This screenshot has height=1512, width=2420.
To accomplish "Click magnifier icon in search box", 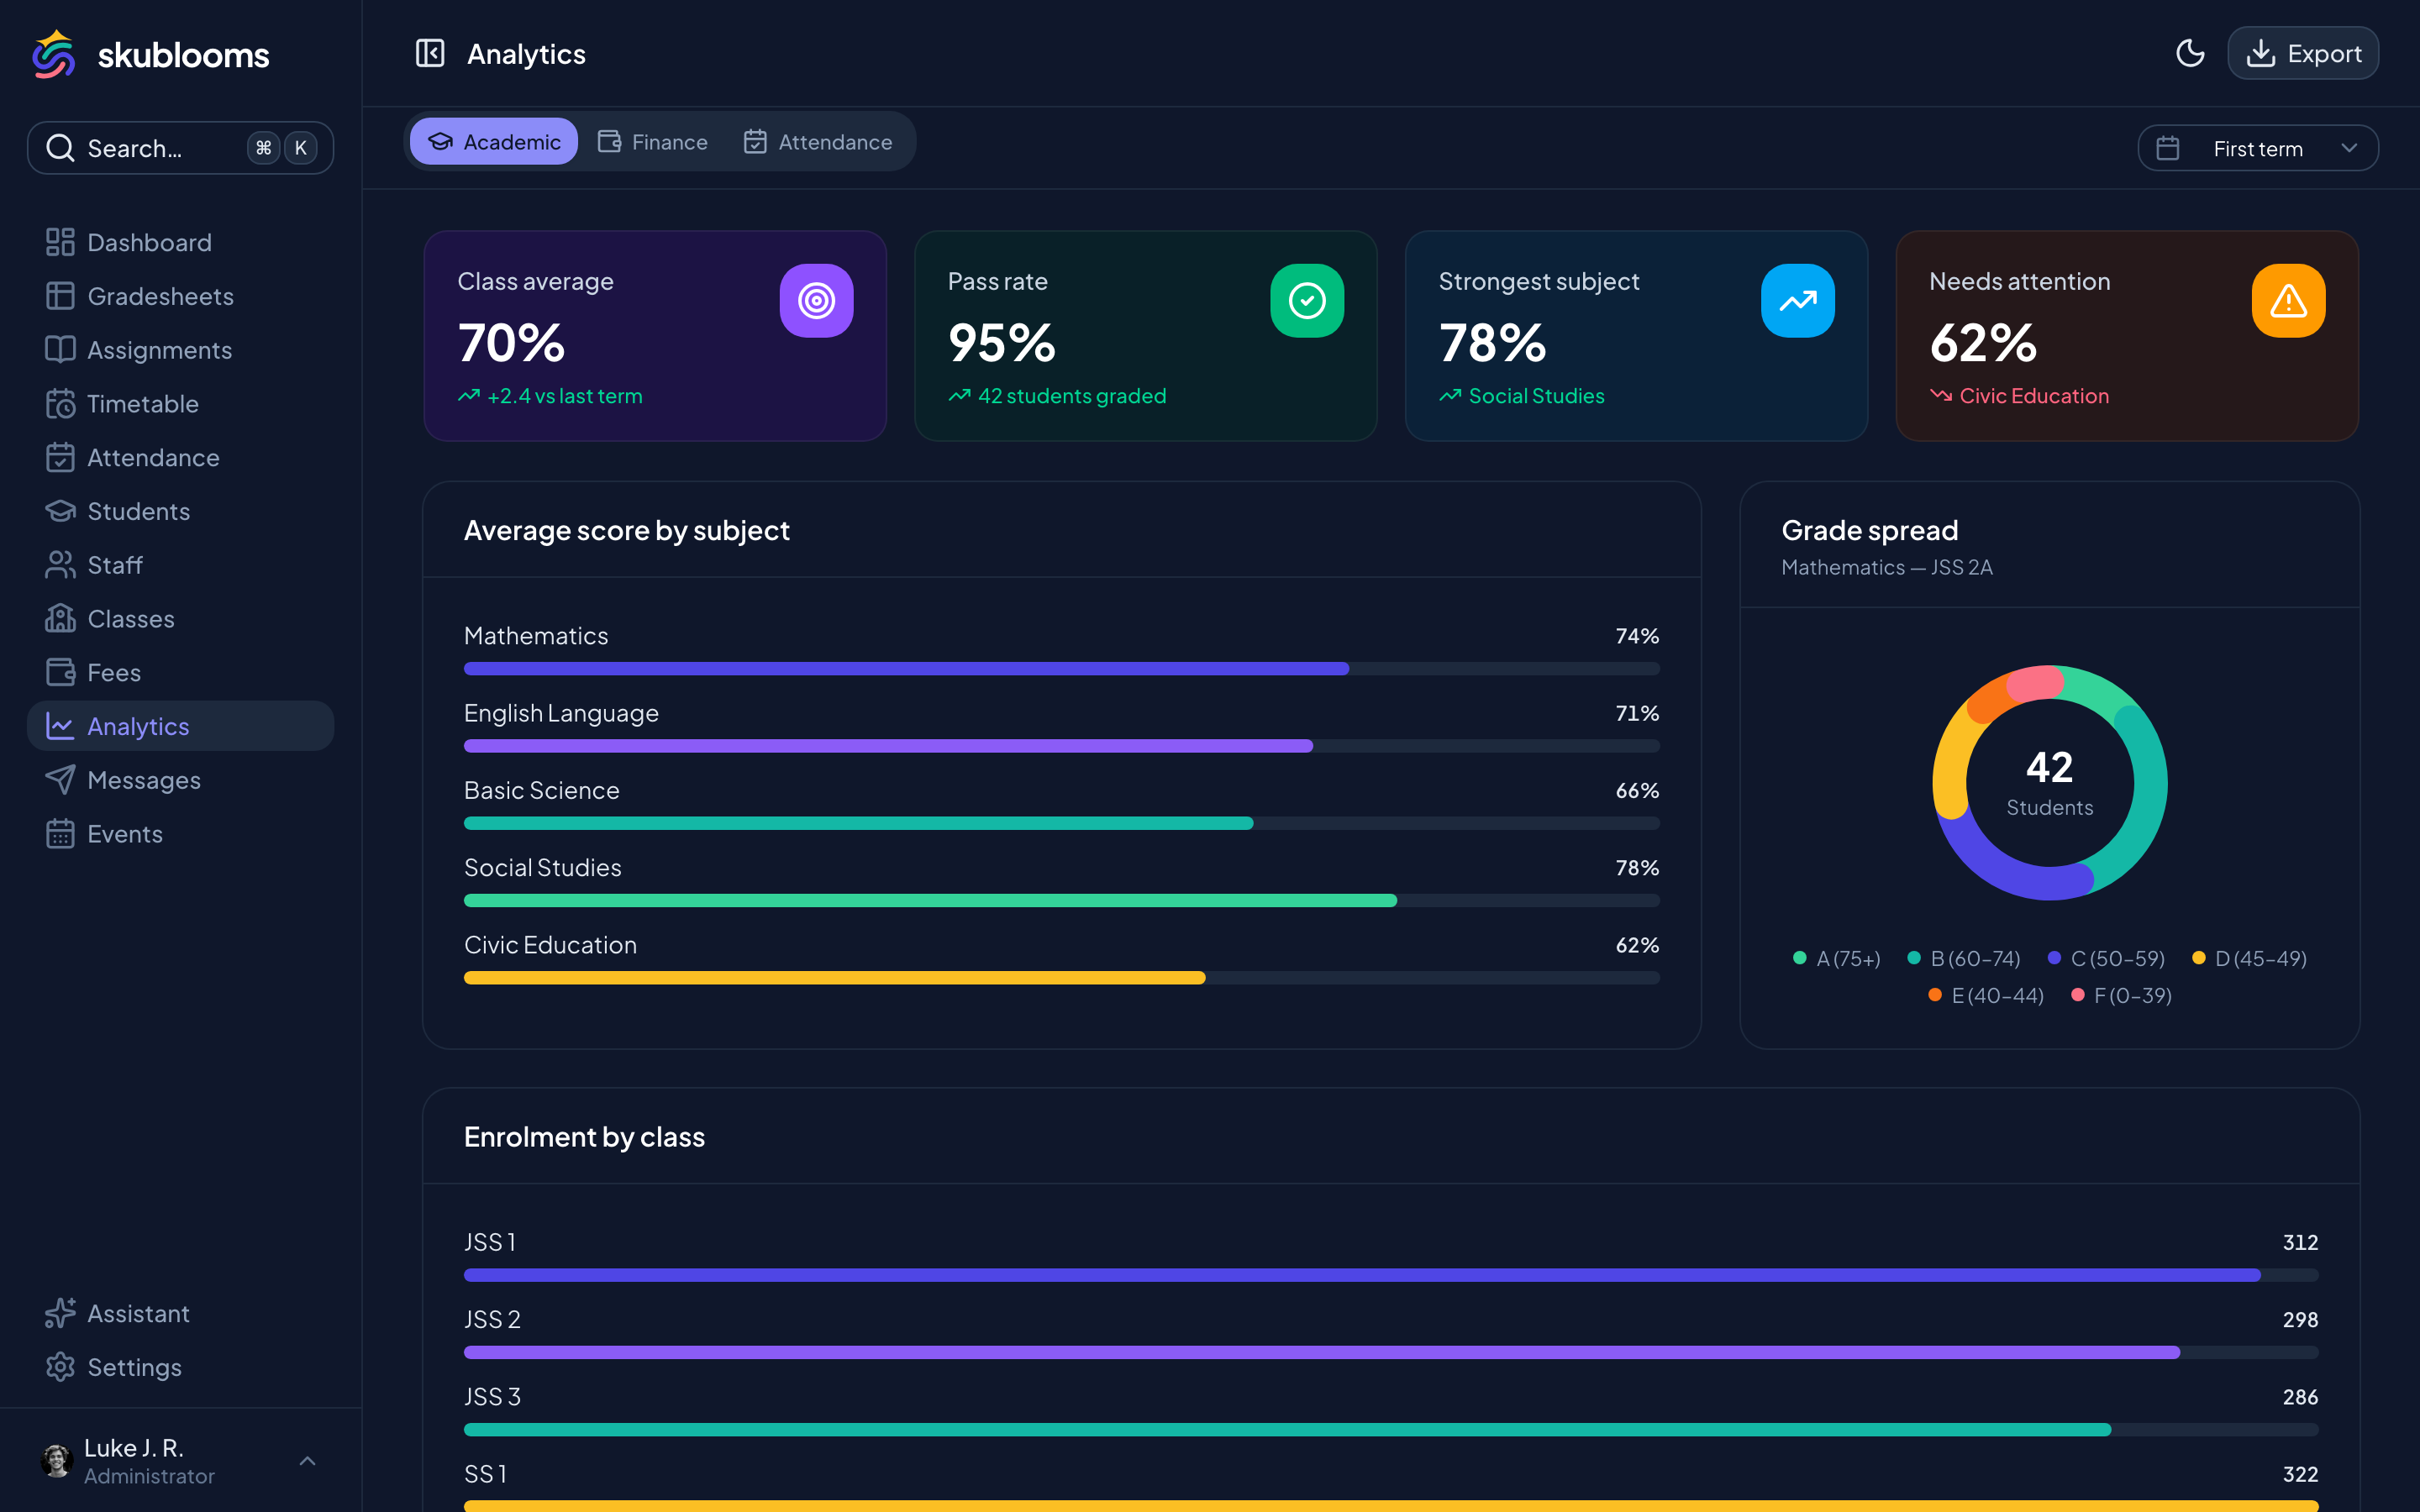I will (x=61, y=148).
